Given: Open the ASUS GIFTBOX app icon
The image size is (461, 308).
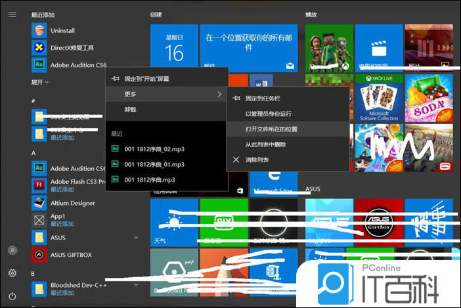Looking at the screenshot, I should (x=39, y=254).
